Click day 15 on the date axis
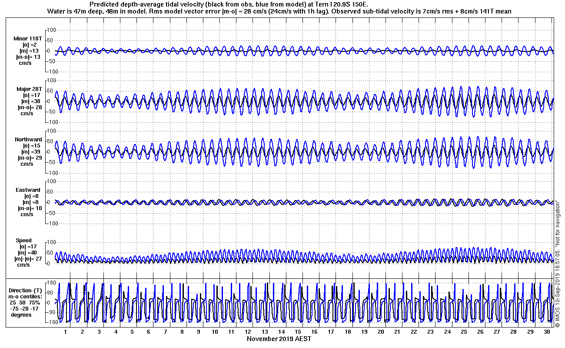The width and height of the screenshot is (565, 348). click(298, 332)
